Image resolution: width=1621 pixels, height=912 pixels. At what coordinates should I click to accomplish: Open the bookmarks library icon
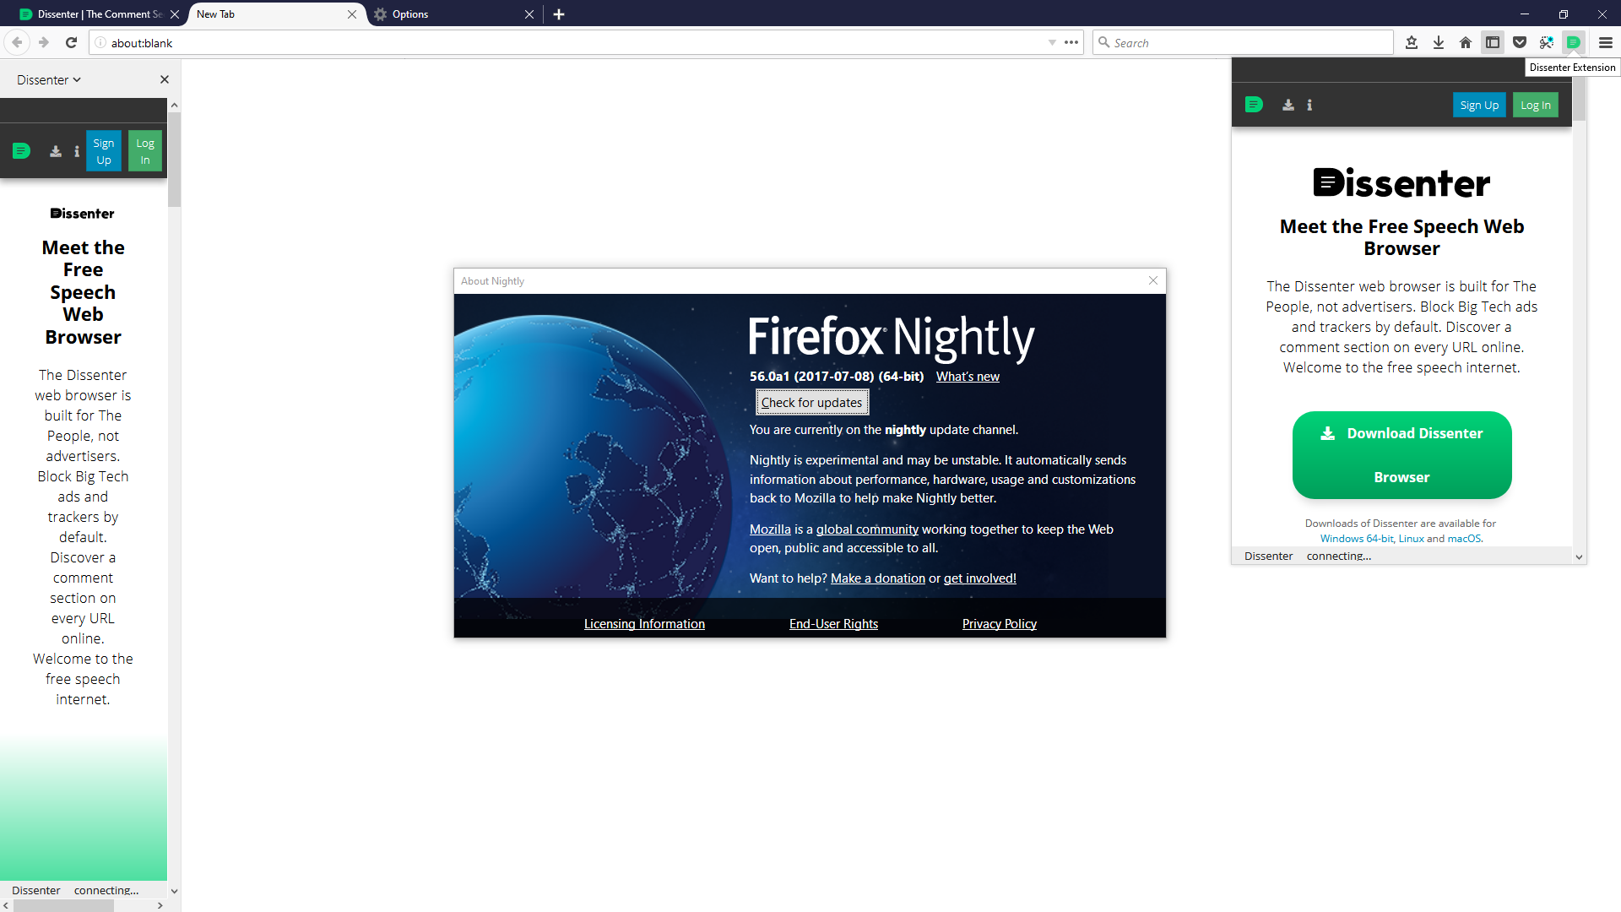[1412, 42]
